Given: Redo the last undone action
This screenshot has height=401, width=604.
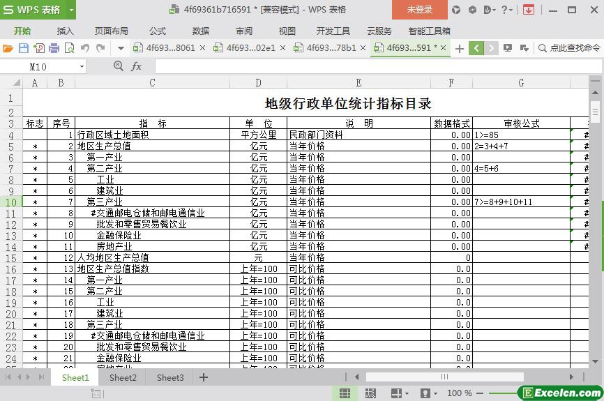Looking at the screenshot, I should [x=100, y=48].
